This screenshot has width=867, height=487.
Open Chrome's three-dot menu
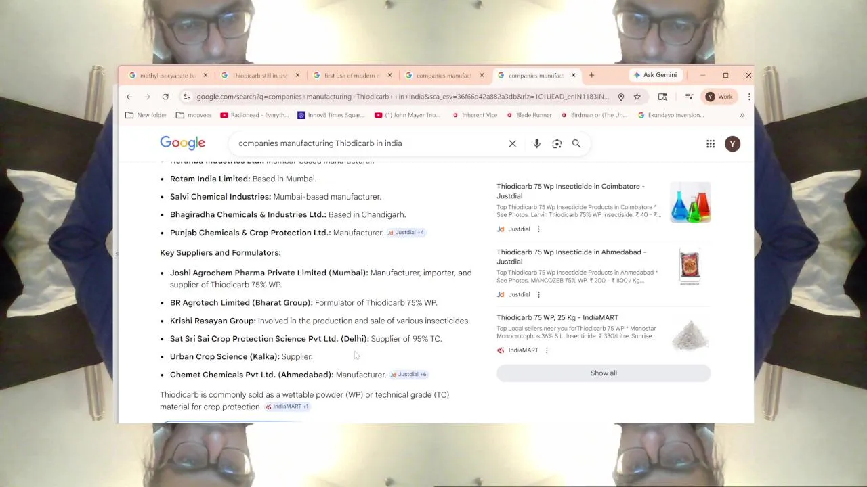[x=748, y=97]
